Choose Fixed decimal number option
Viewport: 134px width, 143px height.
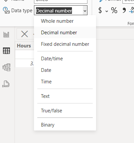[x=65, y=44]
